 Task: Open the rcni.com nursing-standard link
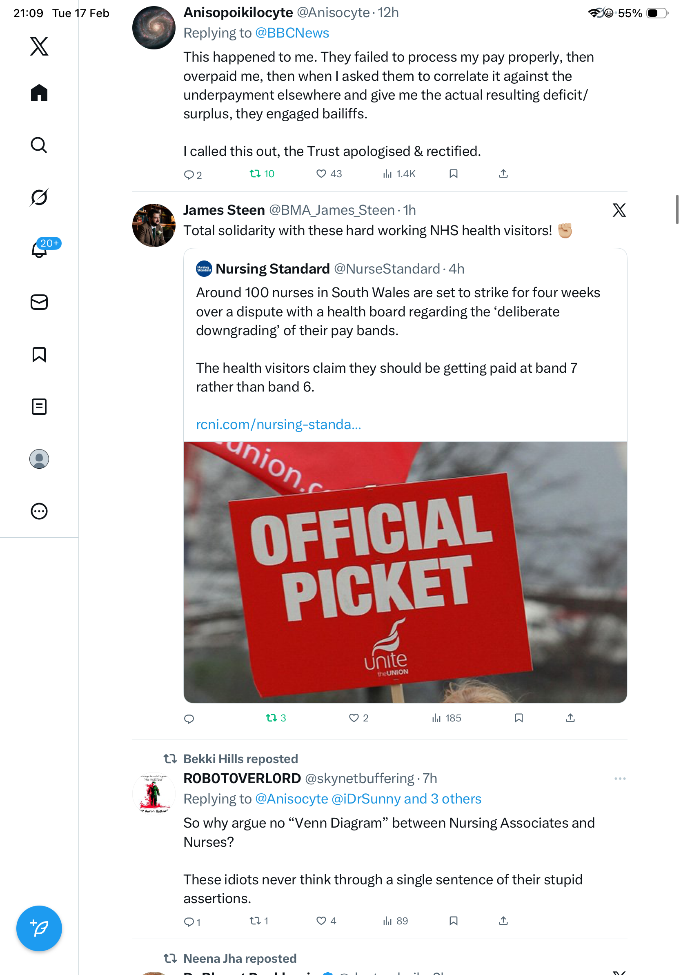tap(278, 424)
